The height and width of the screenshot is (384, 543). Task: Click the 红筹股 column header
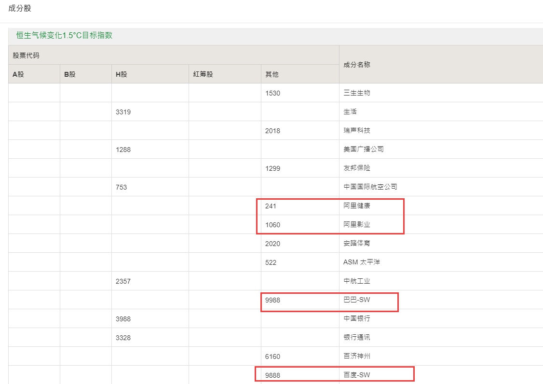point(203,74)
